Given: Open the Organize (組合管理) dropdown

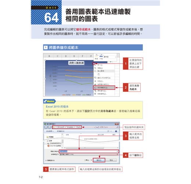Looking at the screenshot, I should [50, 131].
